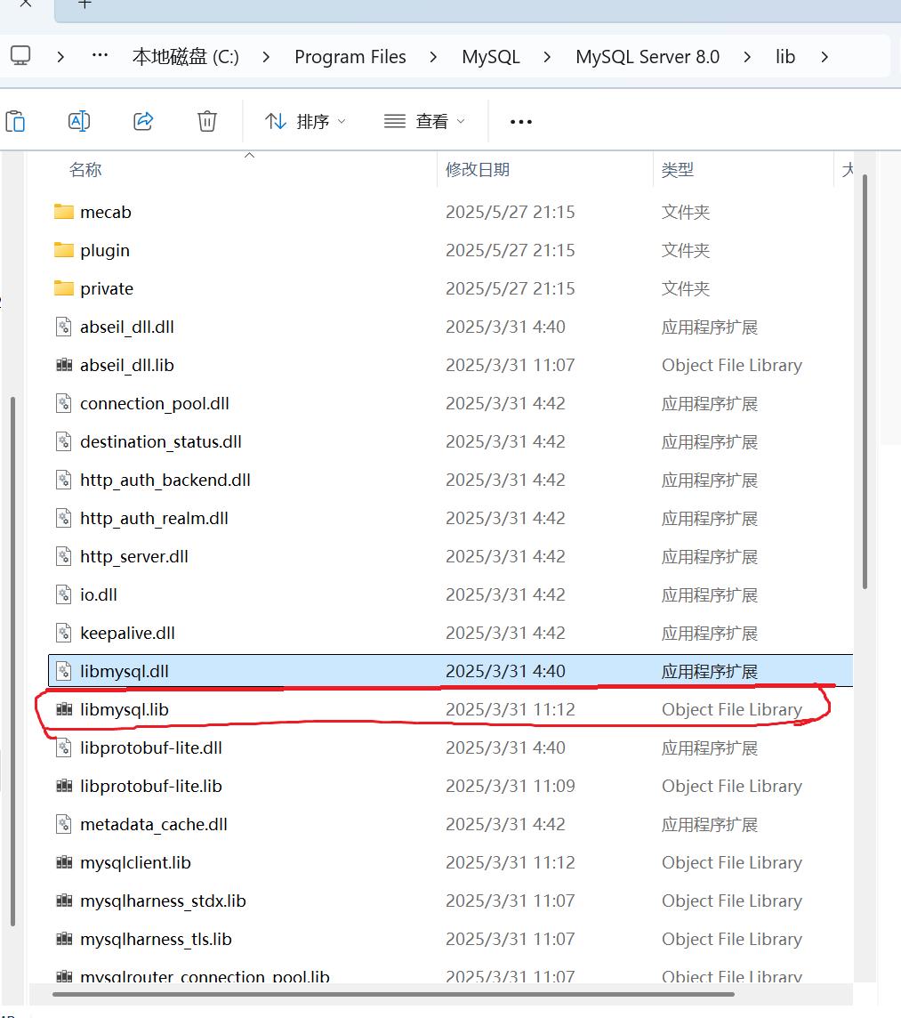Viewport: 901px width, 1018px height.
Task: Select the http_auth_backend.dll file icon
Action: (64, 480)
